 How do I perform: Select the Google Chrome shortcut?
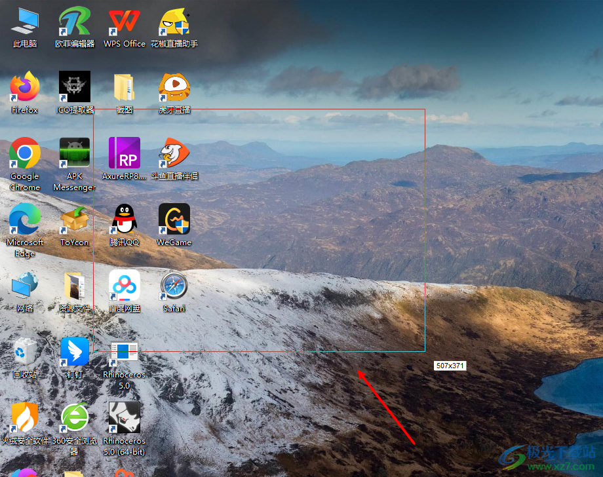point(25,153)
